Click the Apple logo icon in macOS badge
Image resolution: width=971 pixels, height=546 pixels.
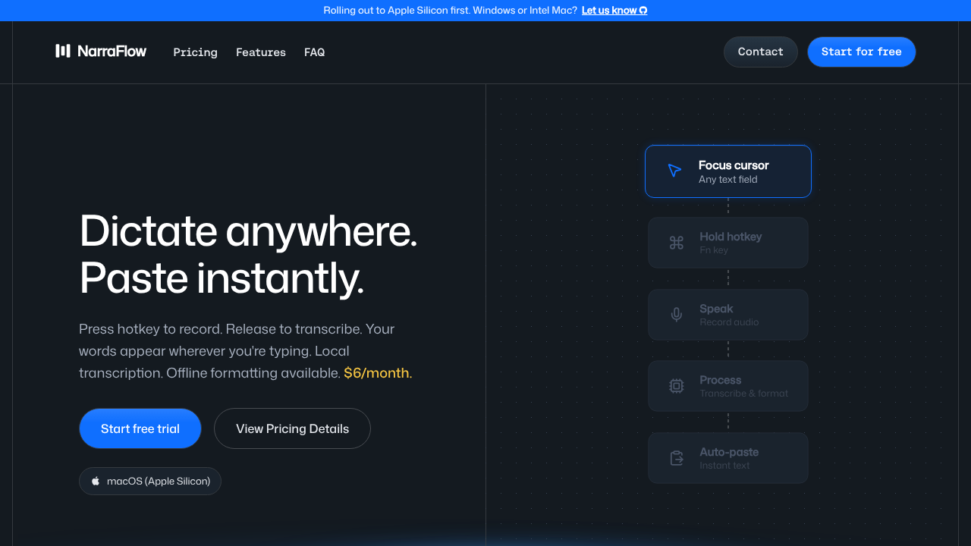pos(96,481)
